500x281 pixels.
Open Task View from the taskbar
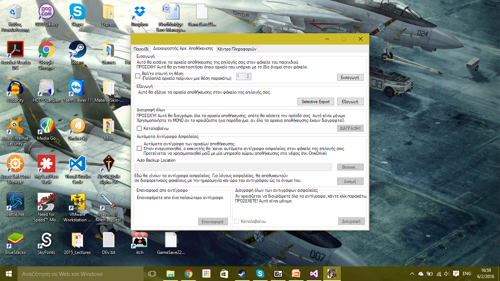click(x=152, y=274)
